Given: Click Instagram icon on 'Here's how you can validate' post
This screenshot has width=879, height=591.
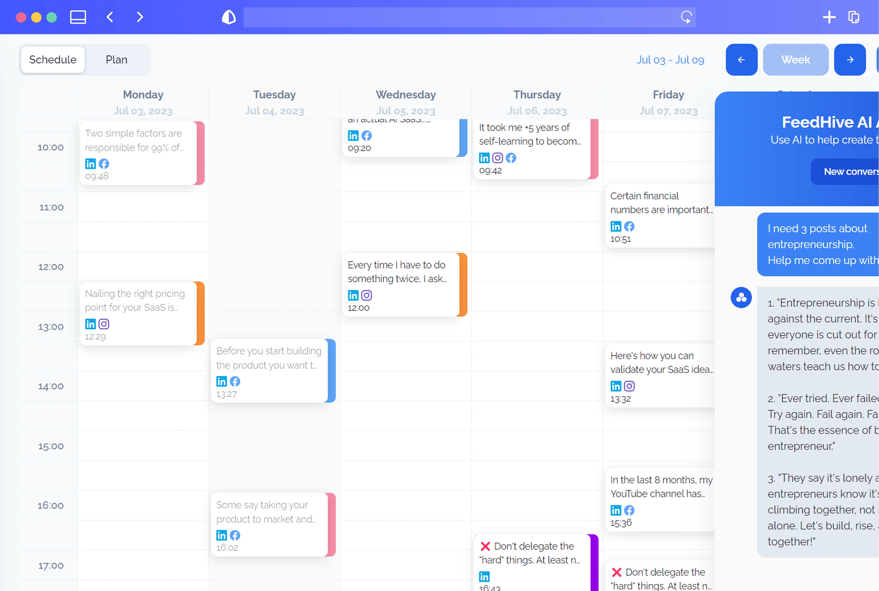Looking at the screenshot, I should [x=629, y=386].
